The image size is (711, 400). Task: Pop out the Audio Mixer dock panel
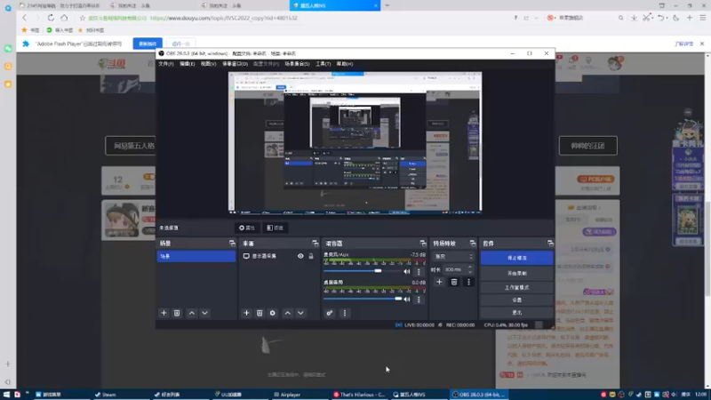tap(423, 244)
